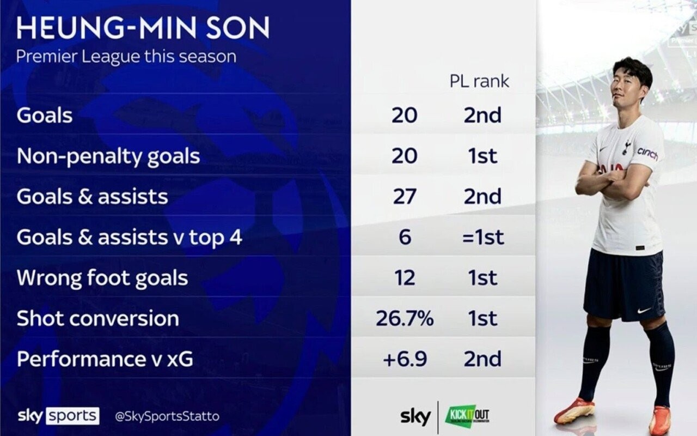Click the =1st rank entry
Viewport: 697px width, 436px height.
pos(482,237)
